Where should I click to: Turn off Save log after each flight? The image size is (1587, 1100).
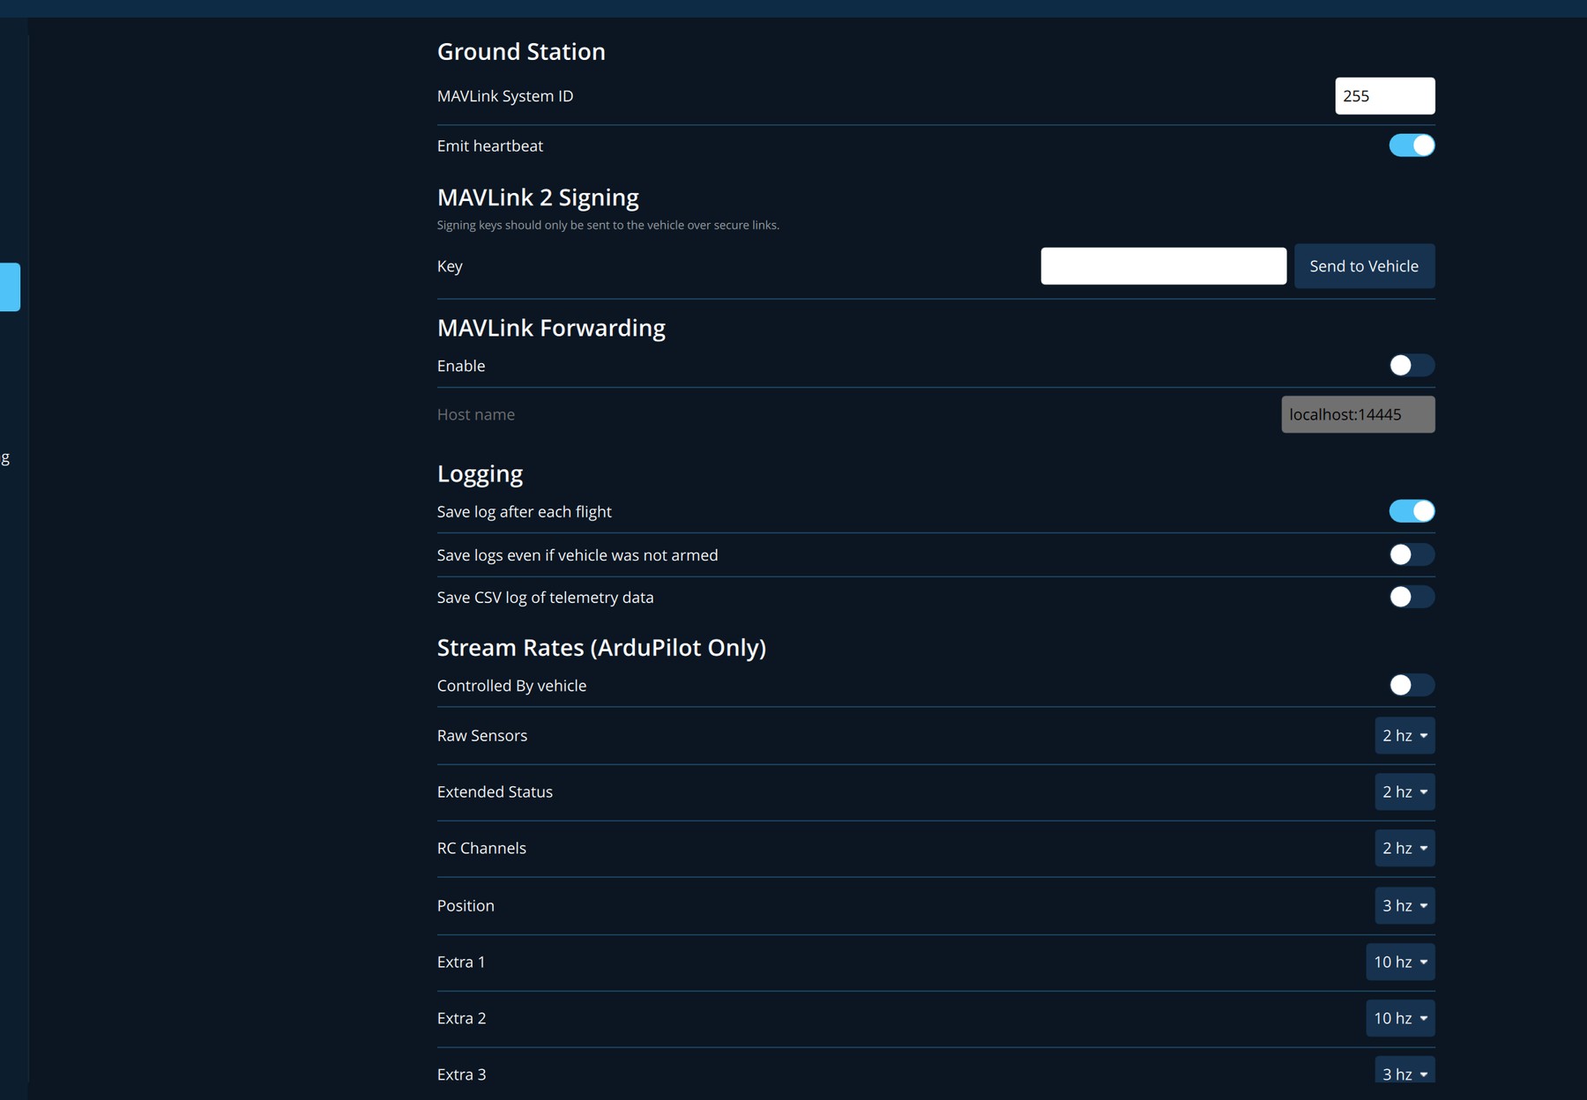tap(1412, 511)
